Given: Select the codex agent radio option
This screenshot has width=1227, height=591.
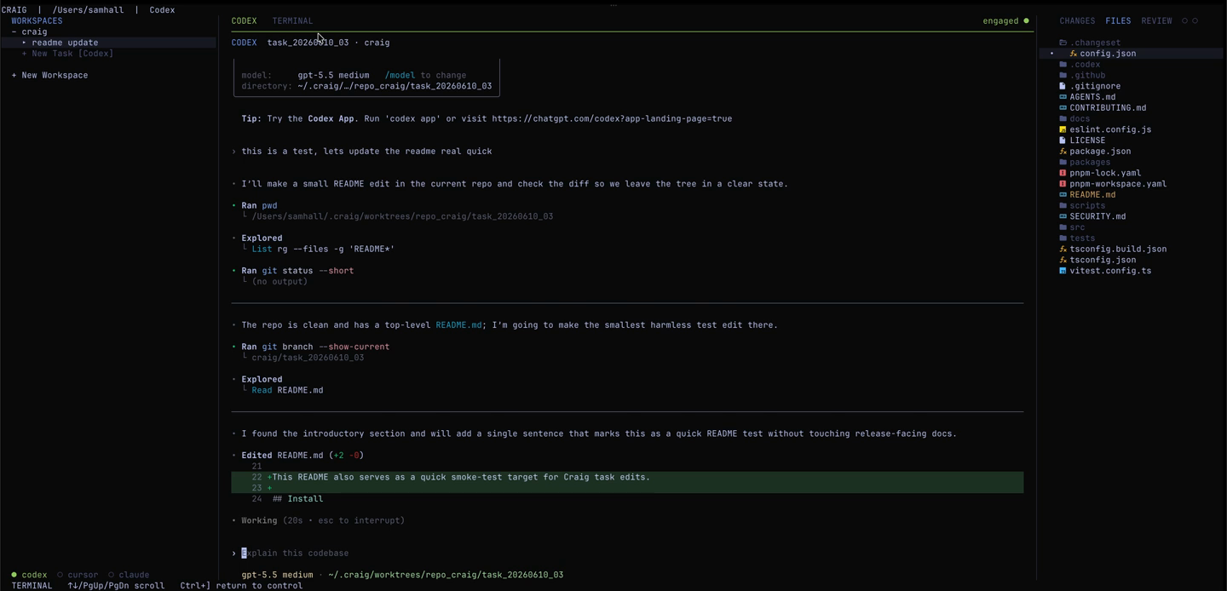Looking at the screenshot, I should coord(29,575).
